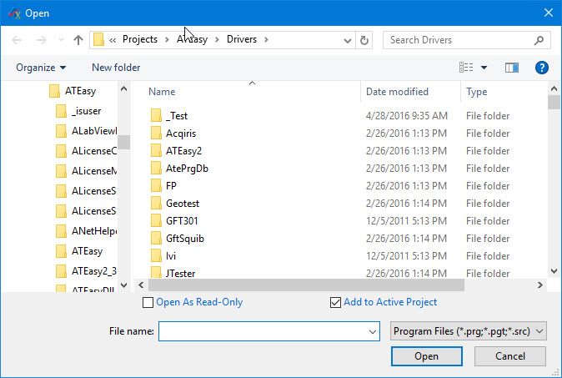Click the change view layout icon

[467, 68]
